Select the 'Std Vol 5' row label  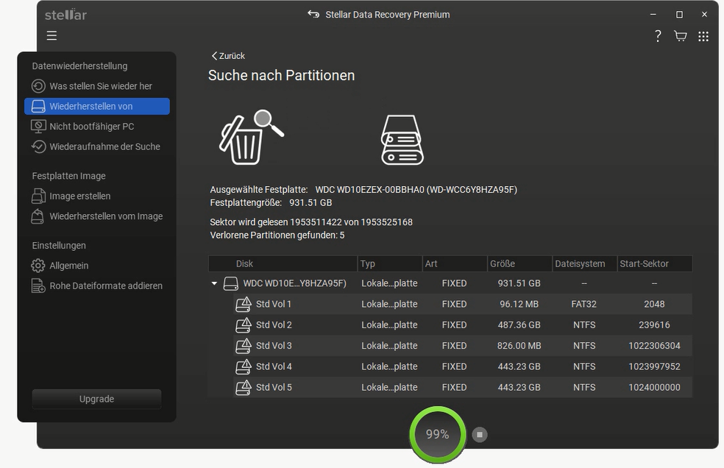[x=274, y=387]
